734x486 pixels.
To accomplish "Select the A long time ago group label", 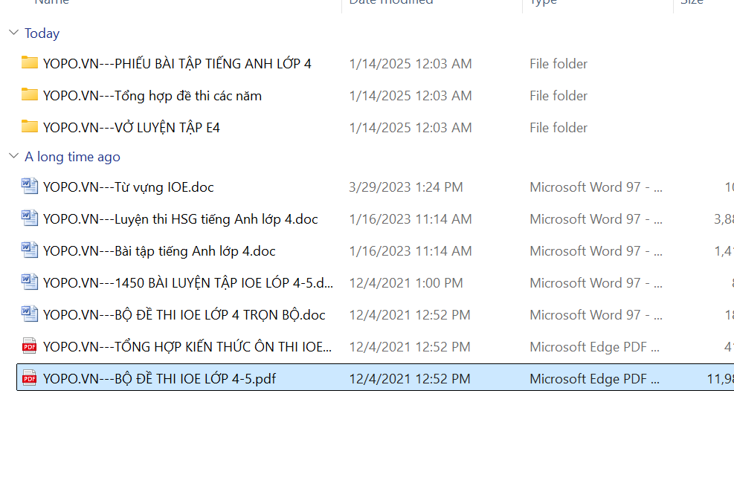I will point(72,157).
